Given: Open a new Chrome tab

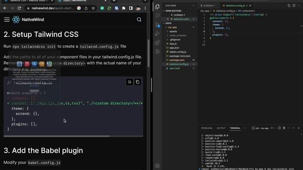Looking at the screenshot, I should point(114,1).
